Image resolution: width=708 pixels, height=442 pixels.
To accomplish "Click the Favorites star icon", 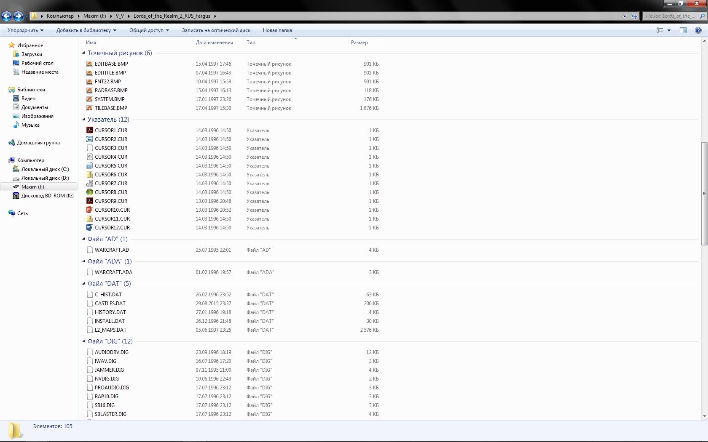I will click(12, 45).
